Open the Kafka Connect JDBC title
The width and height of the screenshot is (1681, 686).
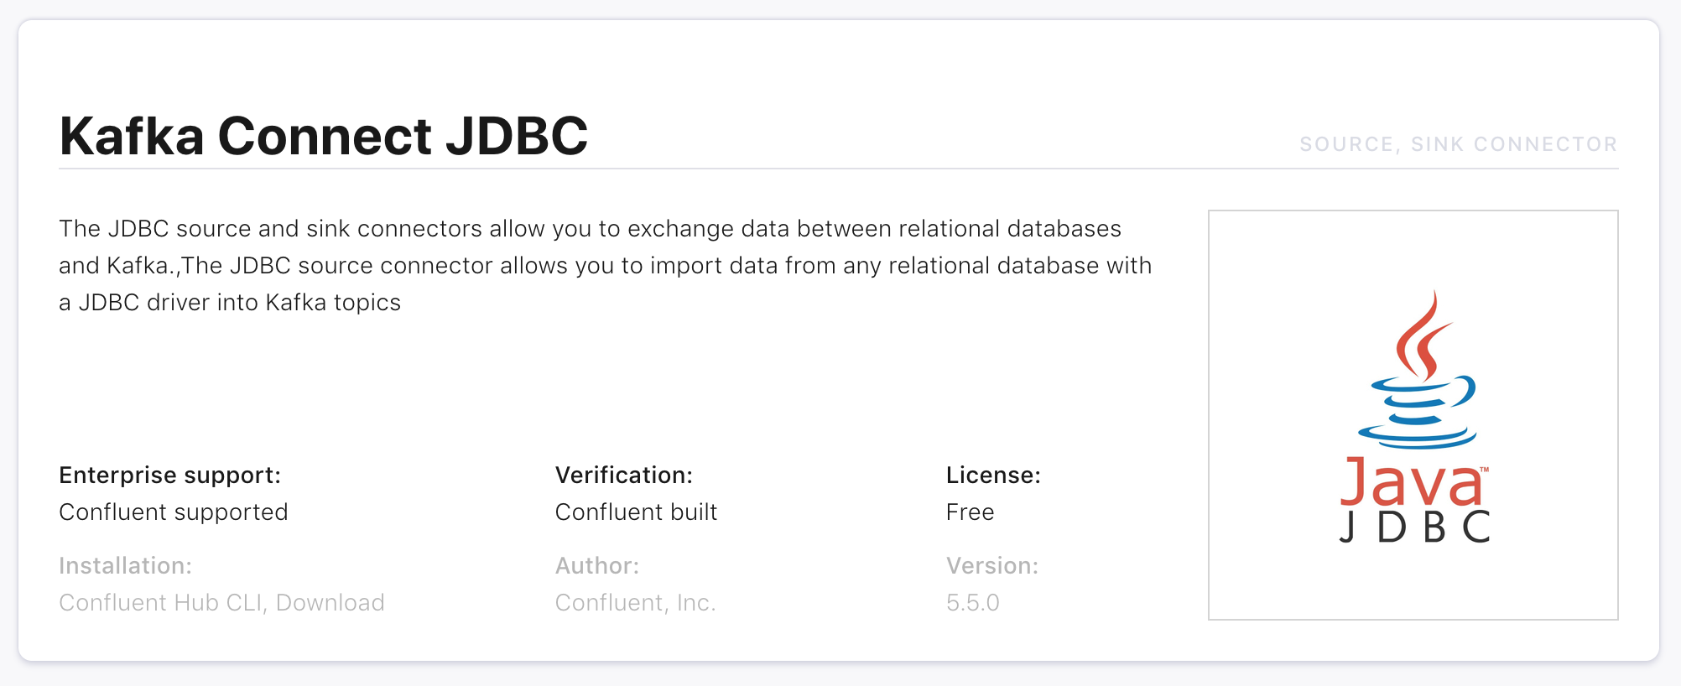pos(324,136)
